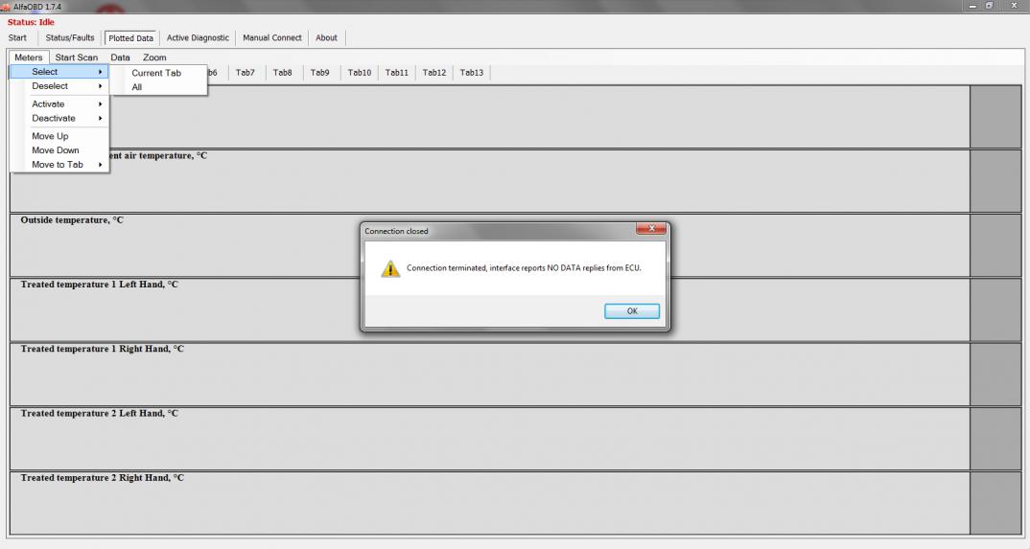Image resolution: width=1030 pixels, height=549 pixels.
Task: Close the Connection closed dialog
Action: pyautogui.click(x=651, y=228)
